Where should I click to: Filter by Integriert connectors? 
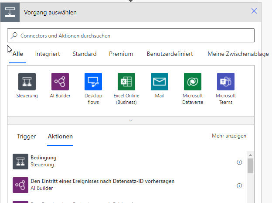click(x=48, y=54)
